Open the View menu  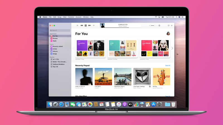65,17
